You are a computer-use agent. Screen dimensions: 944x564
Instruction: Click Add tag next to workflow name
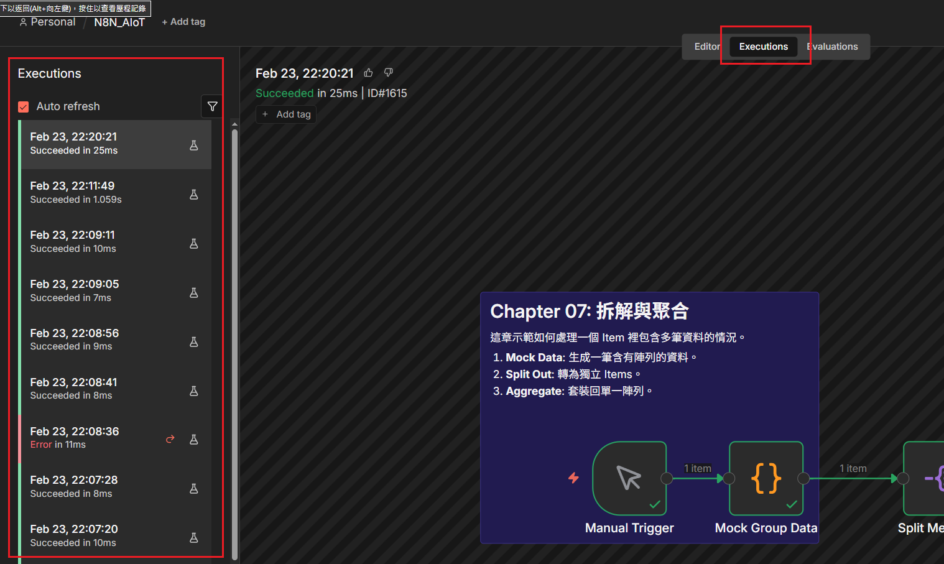(183, 22)
